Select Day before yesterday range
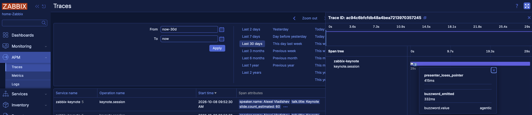The height and width of the screenshot is (115, 532). tap(290, 37)
